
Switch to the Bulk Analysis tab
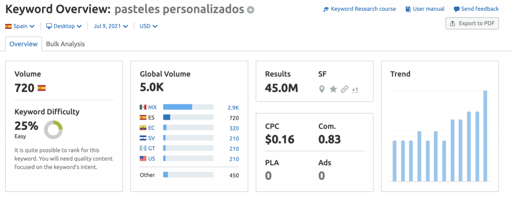tap(66, 44)
